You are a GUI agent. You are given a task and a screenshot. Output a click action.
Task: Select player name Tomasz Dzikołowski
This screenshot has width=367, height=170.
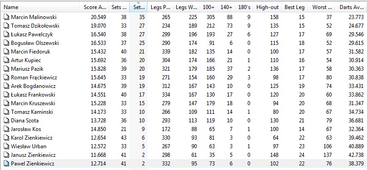35,26
